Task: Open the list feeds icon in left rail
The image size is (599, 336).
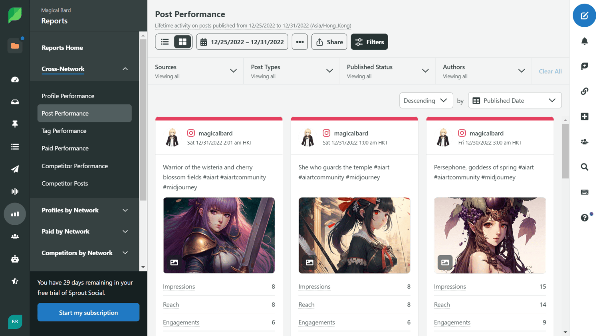Action: pos(15,147)
